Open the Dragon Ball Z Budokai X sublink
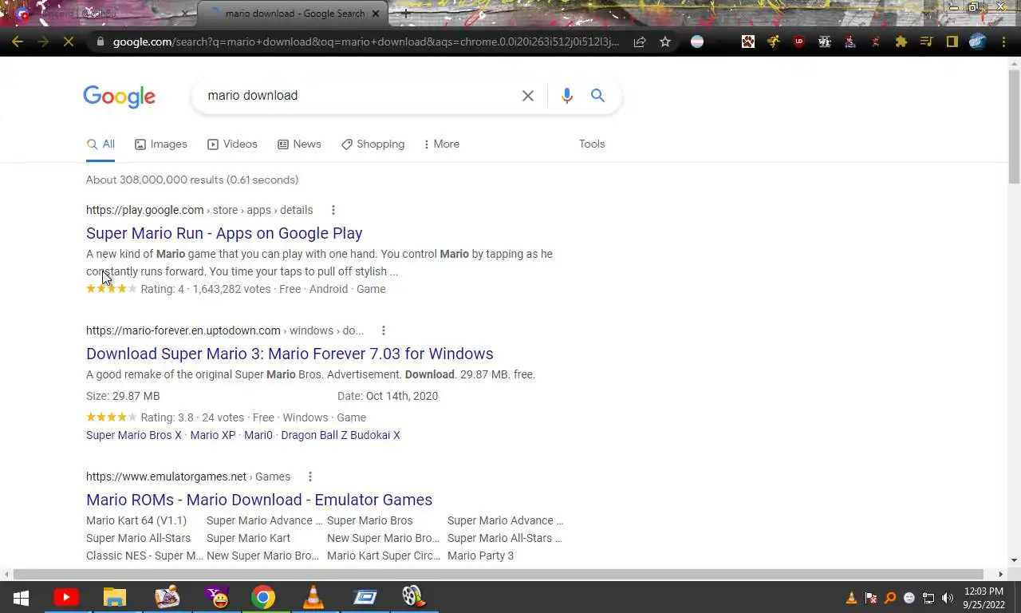Image resolution: width=1021 pixels, height=613 pixels. pyautogui.click(x=341, y=435)
